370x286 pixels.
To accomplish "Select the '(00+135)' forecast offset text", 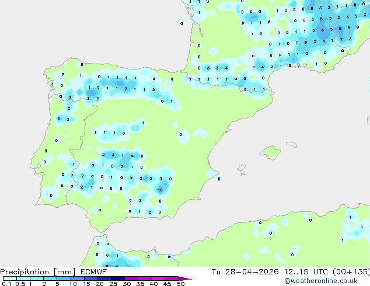I will click(351, 272).
